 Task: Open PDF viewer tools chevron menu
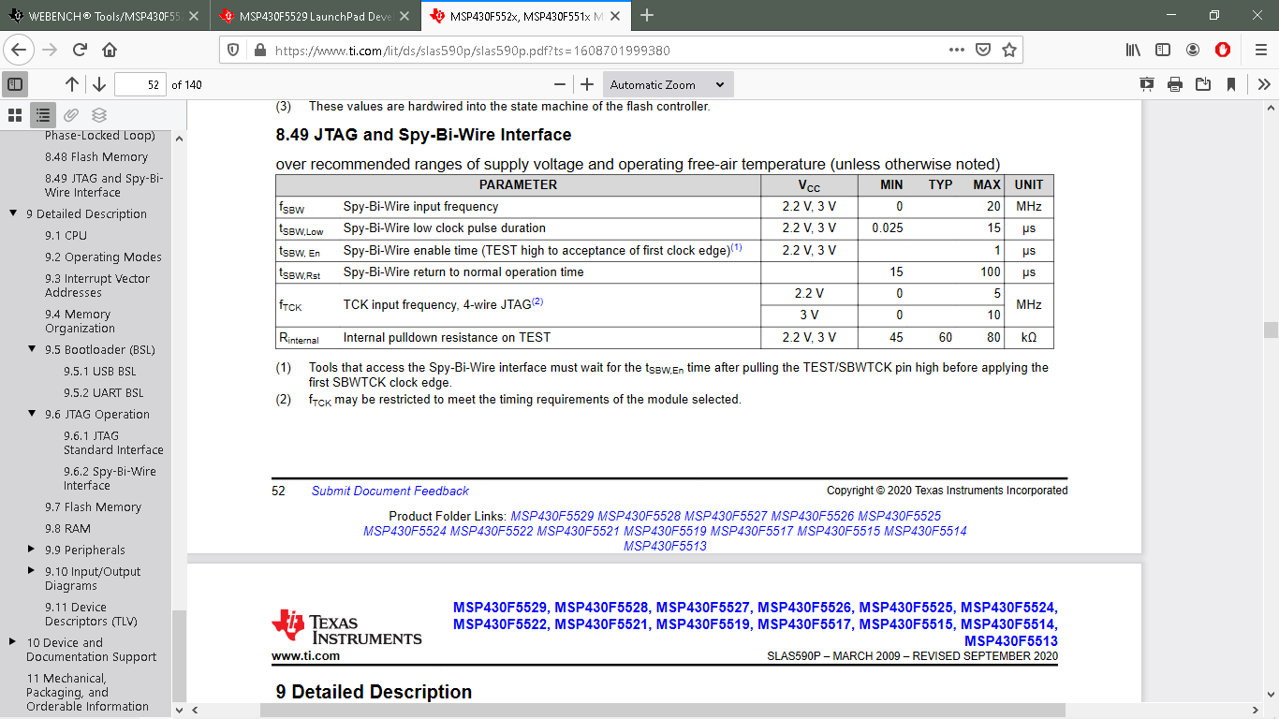[1264, 84]
